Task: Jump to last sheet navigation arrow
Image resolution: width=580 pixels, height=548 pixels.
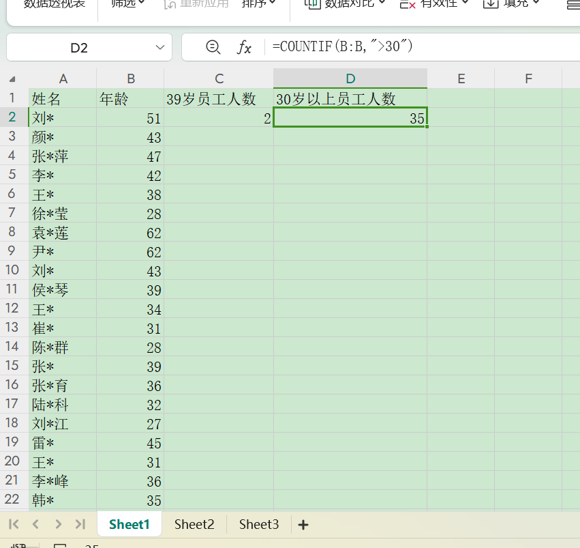Action: tap(80, 524)
